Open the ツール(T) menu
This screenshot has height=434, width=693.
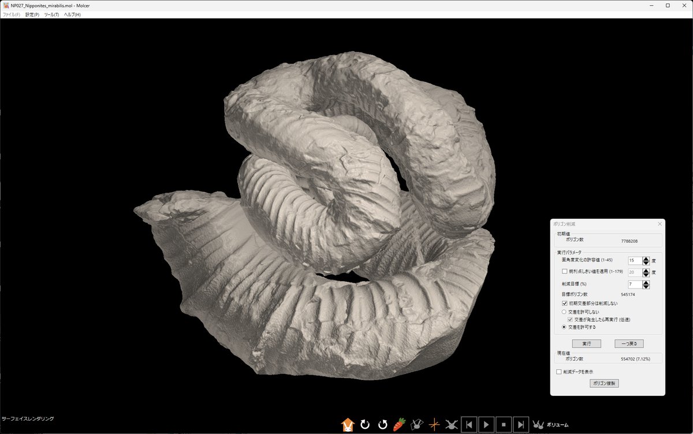[x=51, y=14]
